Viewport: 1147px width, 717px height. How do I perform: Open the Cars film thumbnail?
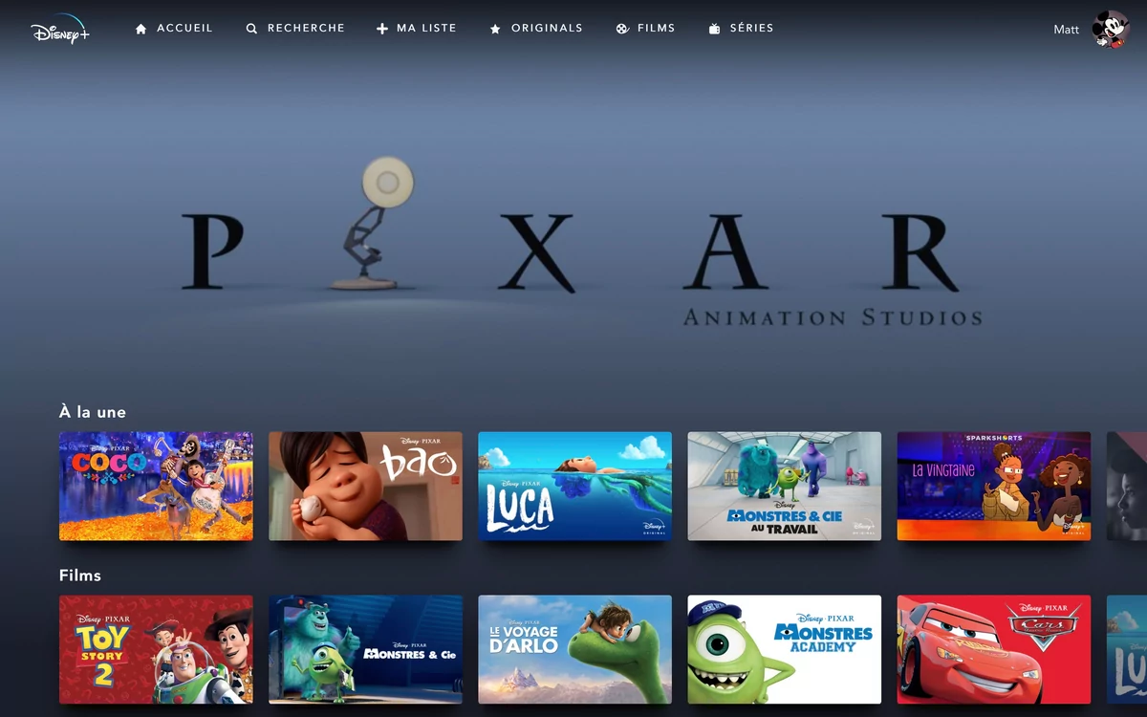click(993, 650)
